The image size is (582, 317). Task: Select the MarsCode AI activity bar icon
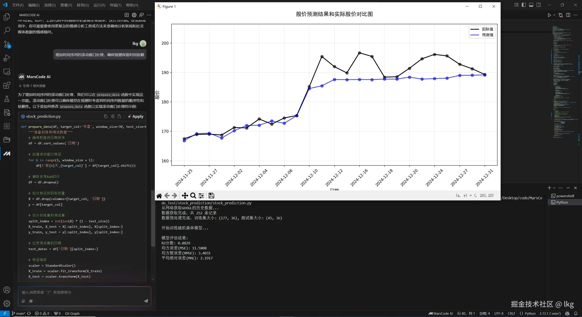[x=7, y=153]
